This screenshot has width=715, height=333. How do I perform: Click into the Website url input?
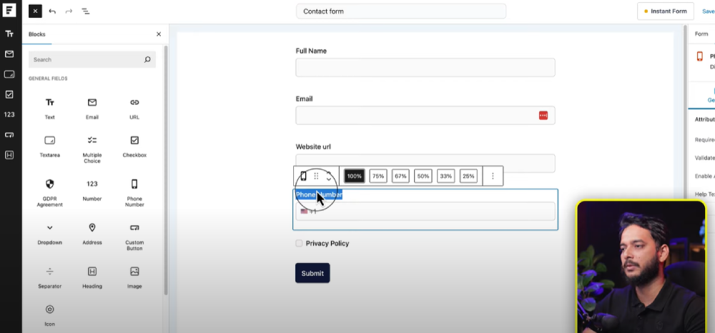[x=425, y=161]
